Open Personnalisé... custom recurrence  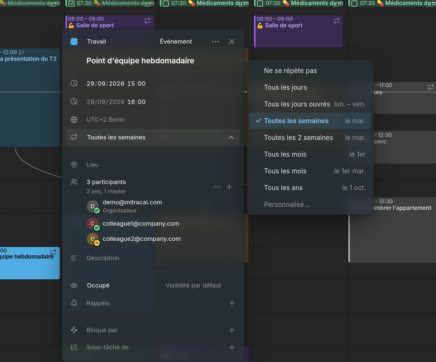pyautogui.click(x=310, y=204)
